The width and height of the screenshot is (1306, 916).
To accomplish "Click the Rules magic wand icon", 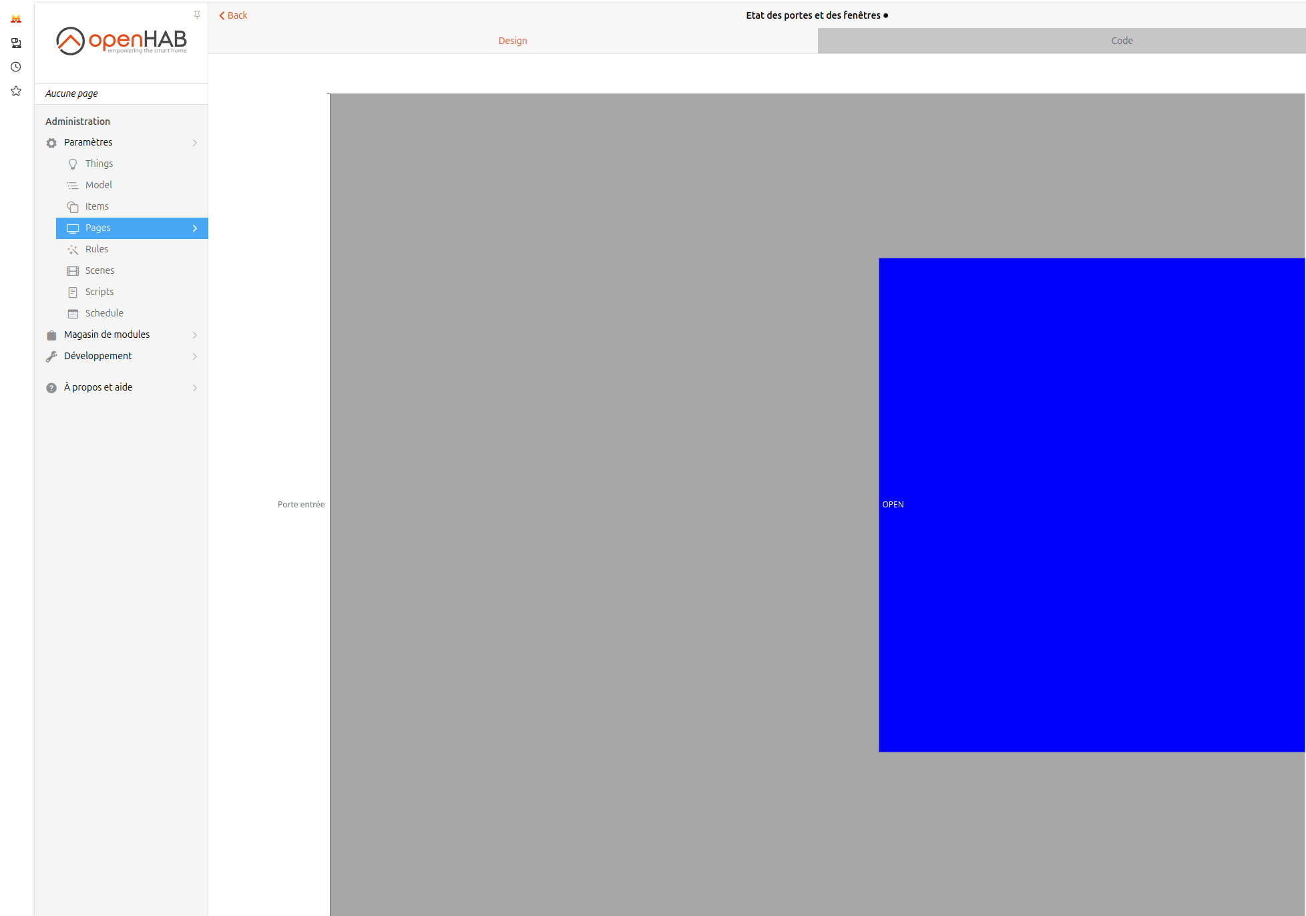I will (x=73, y=250).
